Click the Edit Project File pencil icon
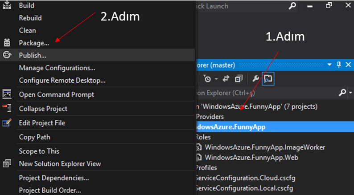Viewport: 354px width, 195px height. [x=7, y=122]
